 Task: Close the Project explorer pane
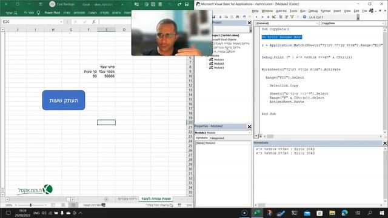coord(249,23)
